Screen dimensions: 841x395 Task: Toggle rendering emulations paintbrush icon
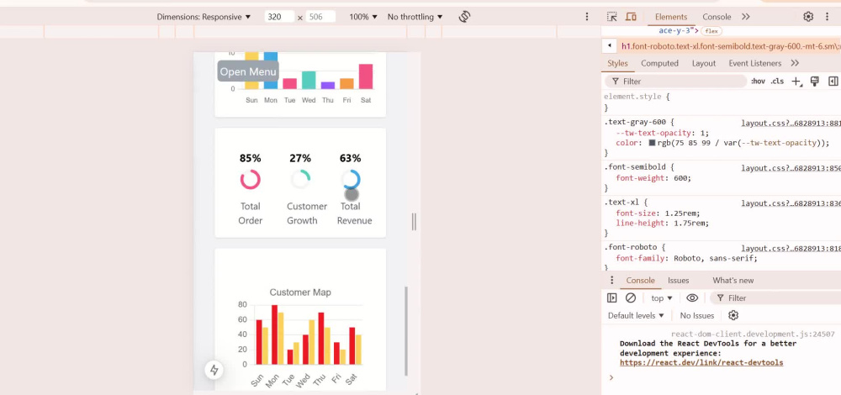pos(815,82)
